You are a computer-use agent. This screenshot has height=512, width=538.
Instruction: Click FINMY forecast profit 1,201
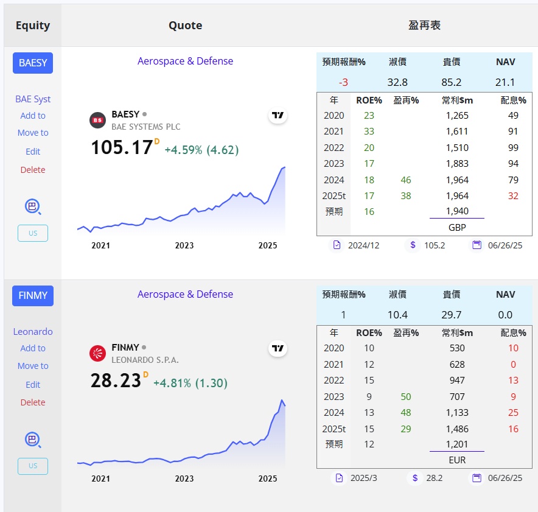[457, 444]
